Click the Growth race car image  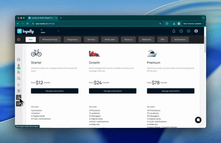[x=94, y=54]
